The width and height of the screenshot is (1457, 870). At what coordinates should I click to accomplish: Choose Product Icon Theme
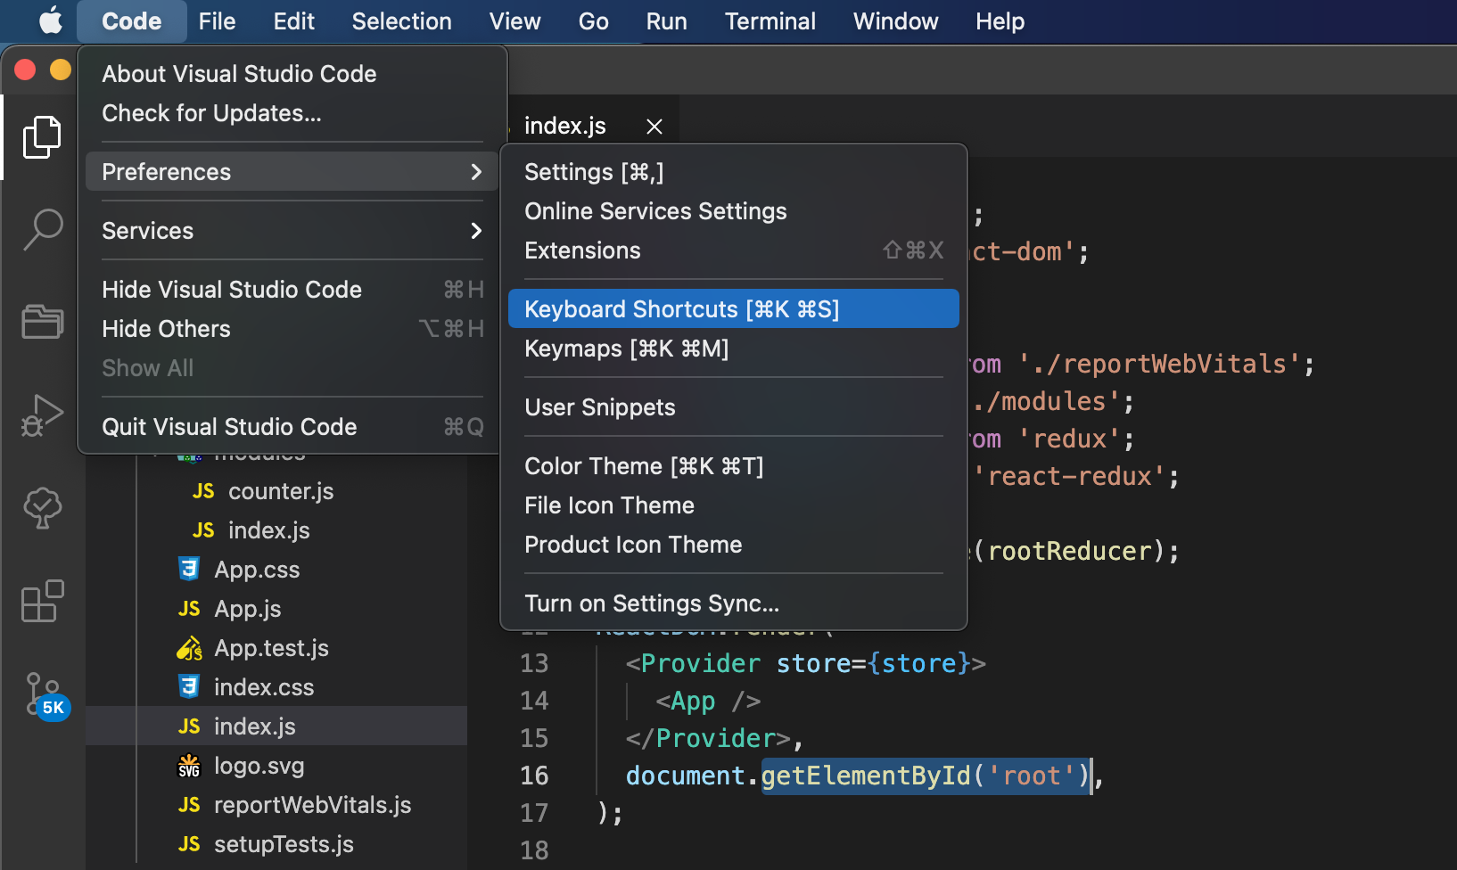coord(734,545)
